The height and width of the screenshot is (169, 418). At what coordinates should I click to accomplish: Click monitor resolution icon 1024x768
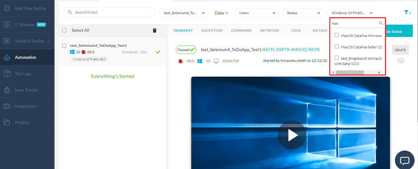216,61
